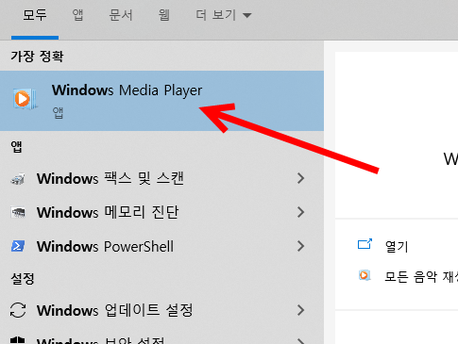This screenshot has height=344, width=458.
Task: Expand Windows 팩스 및 스캔 chevron
Action: (x=301, y=178)
